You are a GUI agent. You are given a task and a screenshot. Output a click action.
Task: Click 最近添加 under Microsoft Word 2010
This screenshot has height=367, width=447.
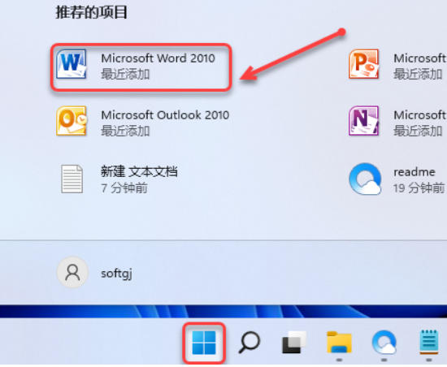tap(125, 75)
